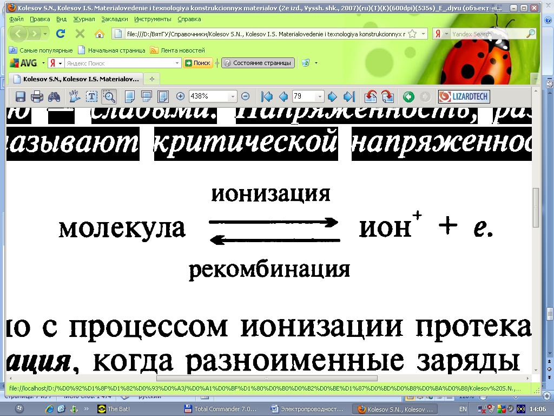Open the 438% zoom level dropdown
This screenshot has width=554, height=416.
pyautogui.click(x=233, y=96)
